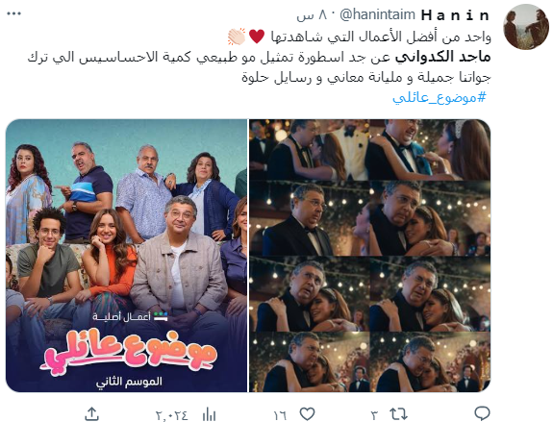Share the tweet via the upload icon
The width and height of the screenshot is (553, 422).
pos(91,414)
